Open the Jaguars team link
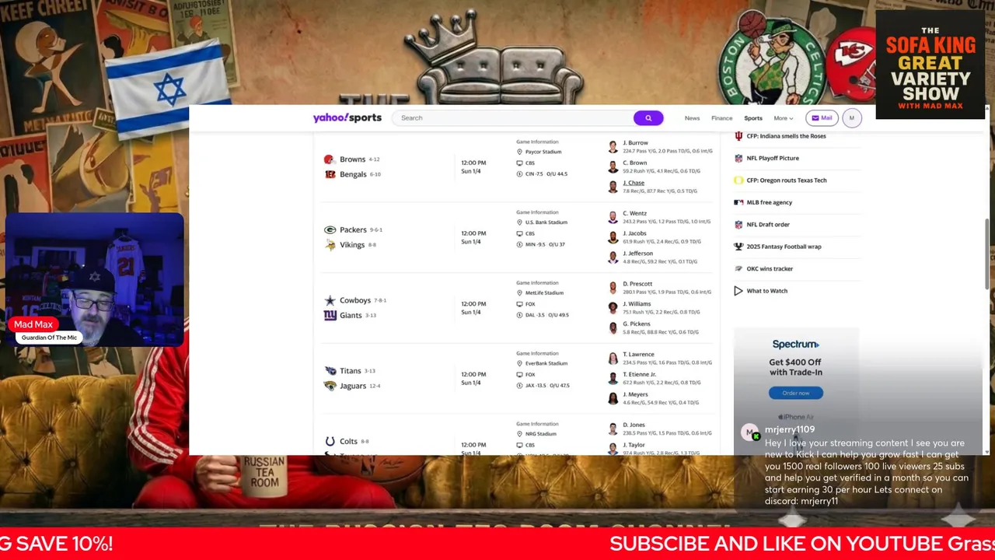The height and width of the screenshot is (560, 995). 353,386
